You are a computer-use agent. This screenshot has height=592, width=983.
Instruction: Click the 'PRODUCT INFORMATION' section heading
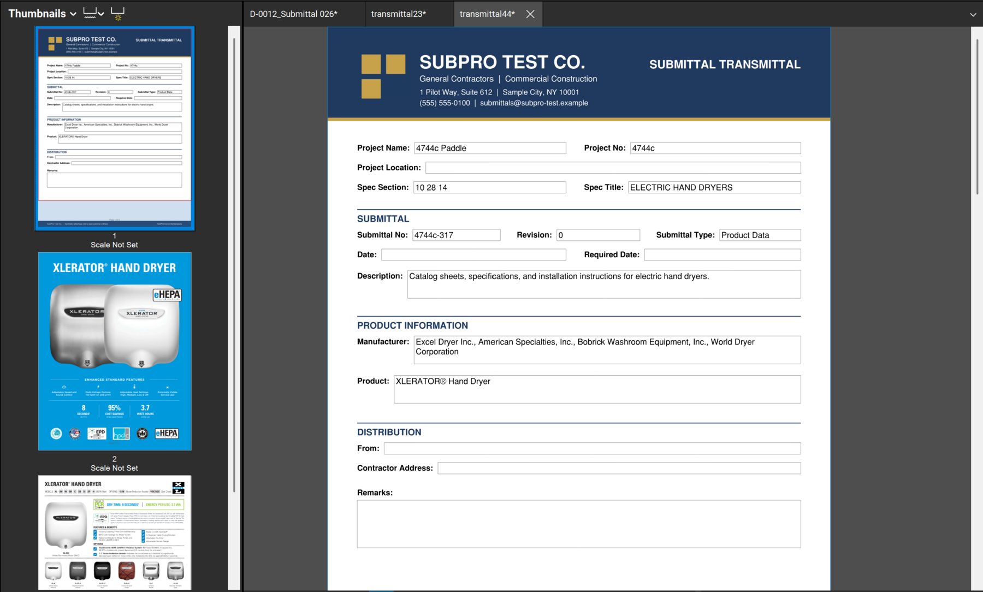tap(412, 325)
